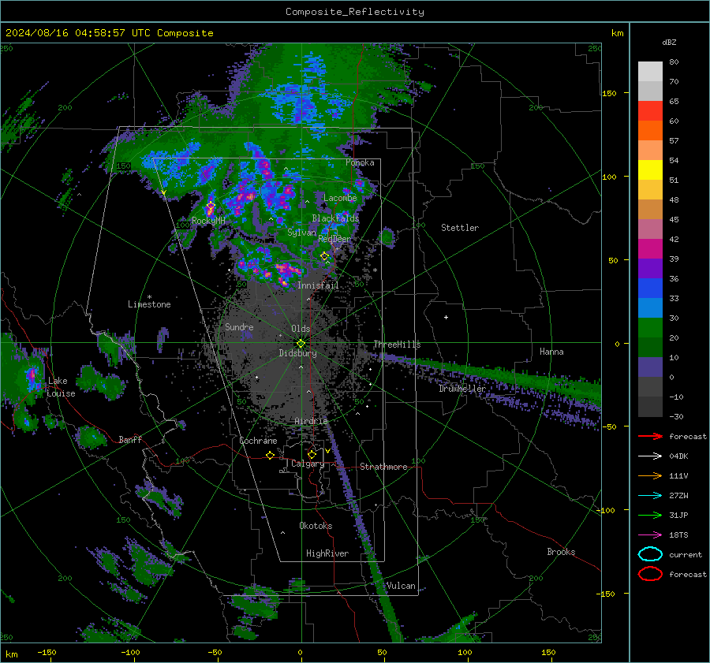
Task: Click the Composite_Reflectivity title
Action: 354,12
